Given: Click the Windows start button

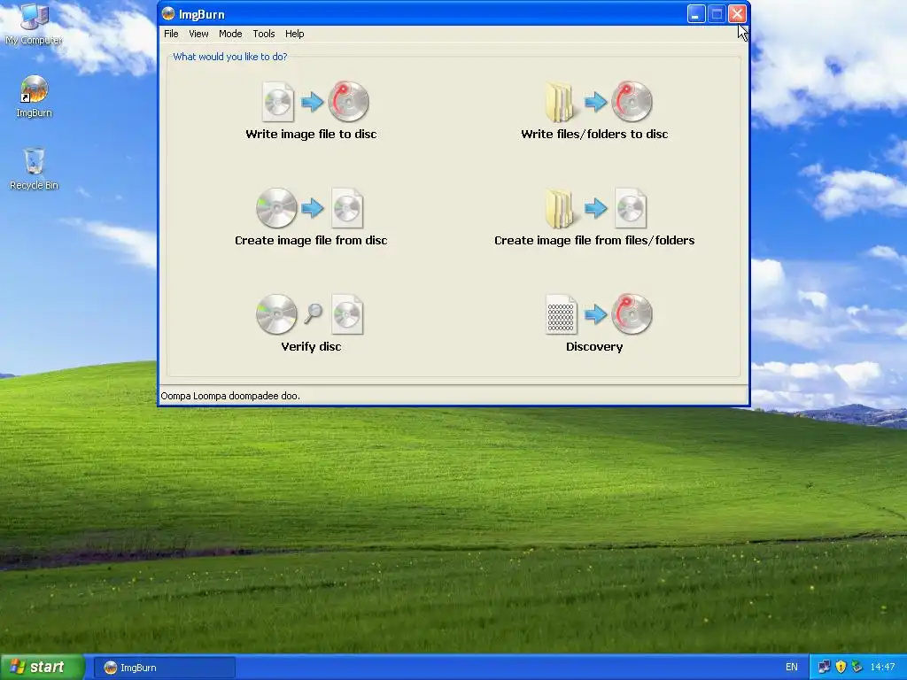Looking at the screenshot, I should [x=42, y=668].
